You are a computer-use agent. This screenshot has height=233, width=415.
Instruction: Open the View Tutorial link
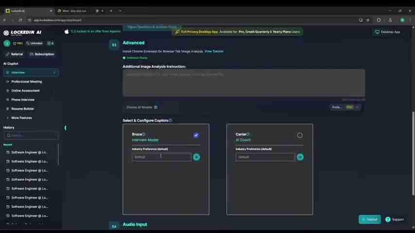pyautogui.click(x=214, y=51)
